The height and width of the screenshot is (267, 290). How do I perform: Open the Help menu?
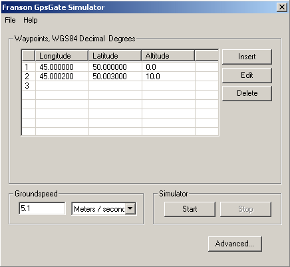pos(31,20)
